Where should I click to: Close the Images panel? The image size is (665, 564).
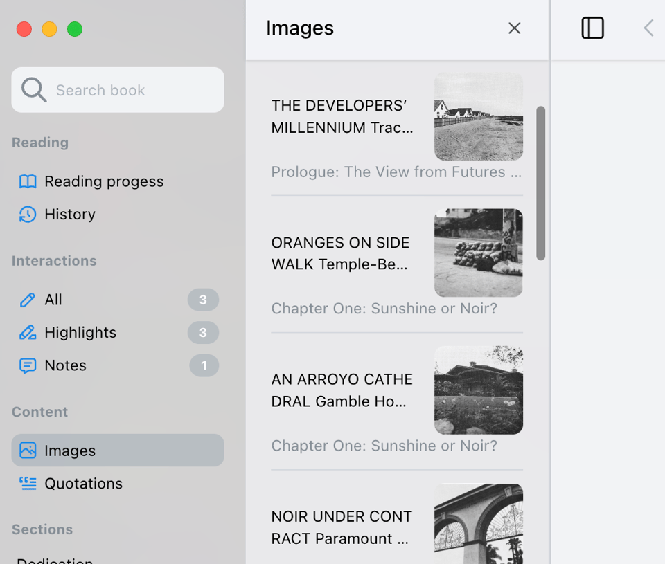coord(514,28)
